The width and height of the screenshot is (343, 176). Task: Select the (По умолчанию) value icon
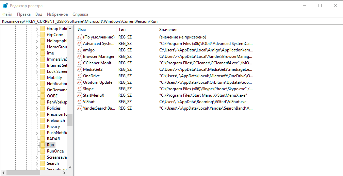click(80, 37)
